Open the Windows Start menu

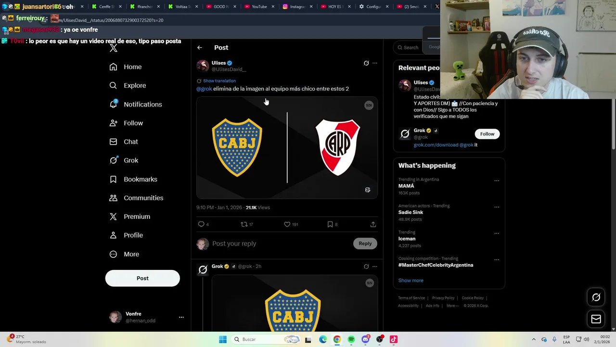click(223, 339)
